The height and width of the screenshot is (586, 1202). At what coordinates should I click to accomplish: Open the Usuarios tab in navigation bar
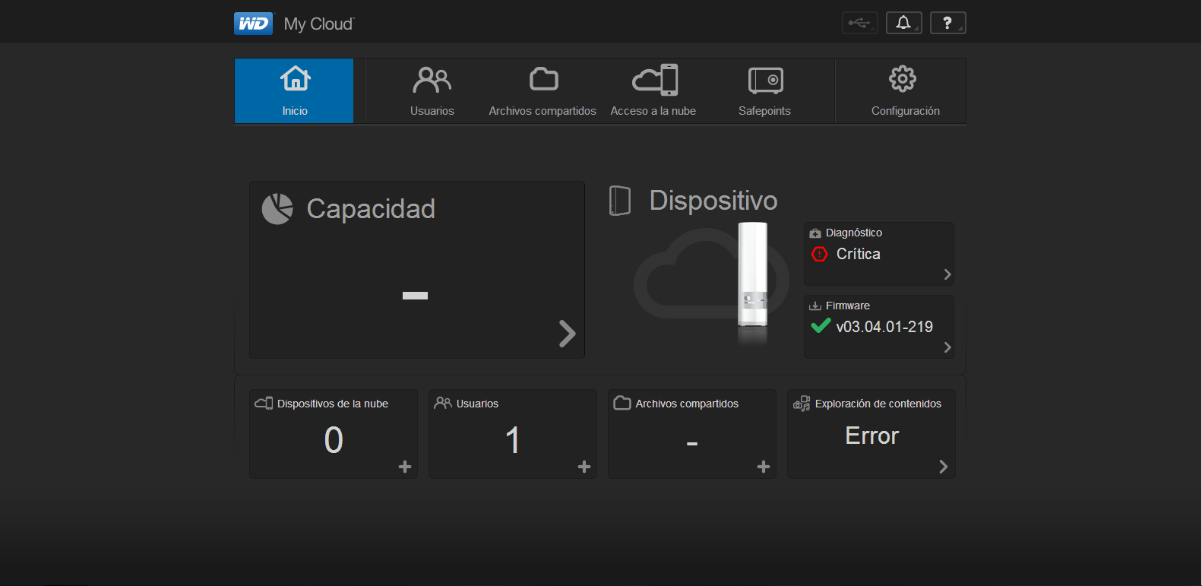pyautogui.click(x=432, y=91)
